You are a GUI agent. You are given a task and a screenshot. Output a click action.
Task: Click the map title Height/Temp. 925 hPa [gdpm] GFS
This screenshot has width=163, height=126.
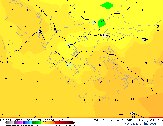pyautogui.click(x=32, y=120)
